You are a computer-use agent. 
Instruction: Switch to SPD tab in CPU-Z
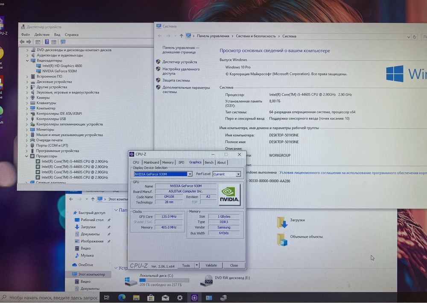click(x=181, y=162)
